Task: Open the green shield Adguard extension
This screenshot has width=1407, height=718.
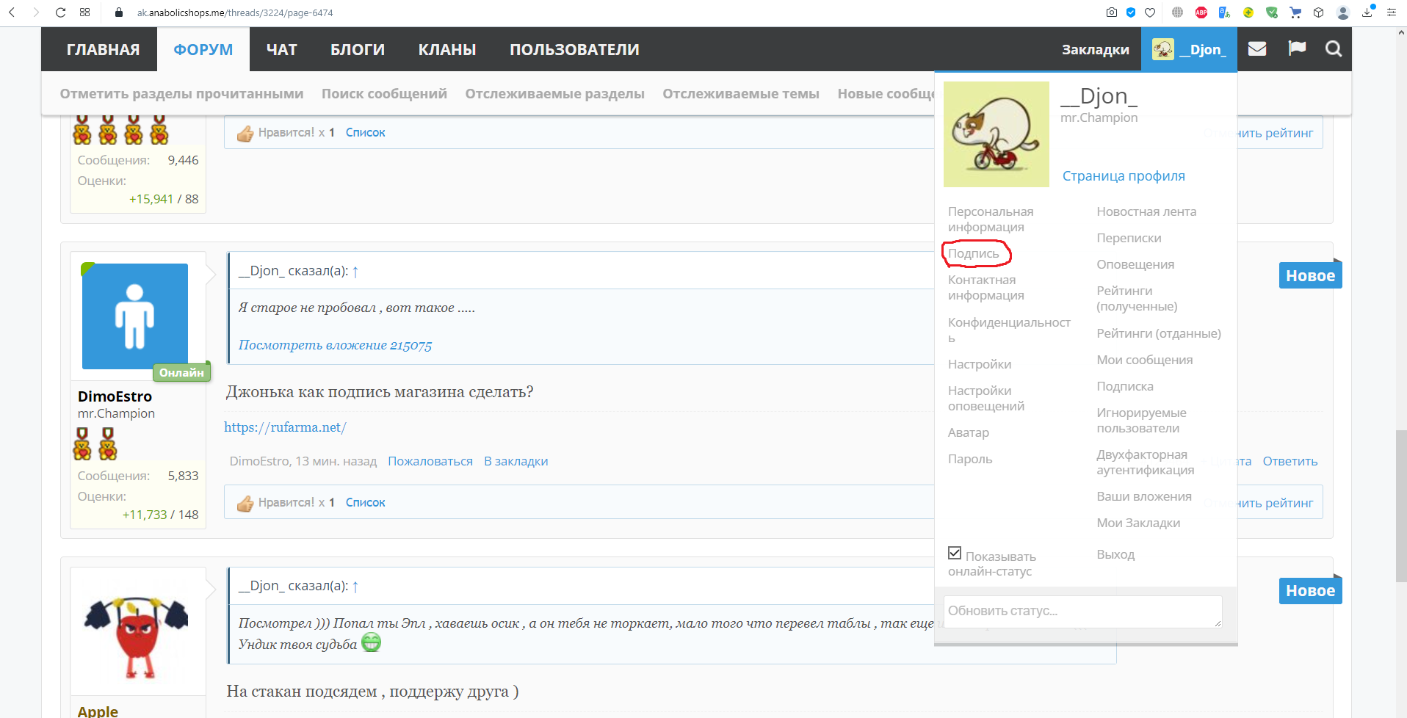Action: (x=1272, y=12)
